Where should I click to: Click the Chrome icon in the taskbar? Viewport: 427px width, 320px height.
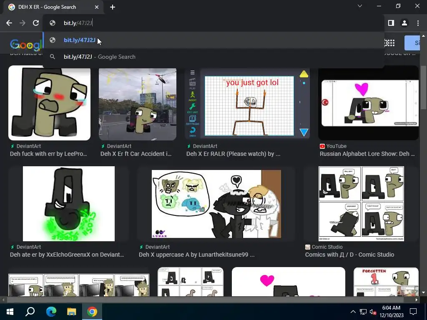point(92,312)
